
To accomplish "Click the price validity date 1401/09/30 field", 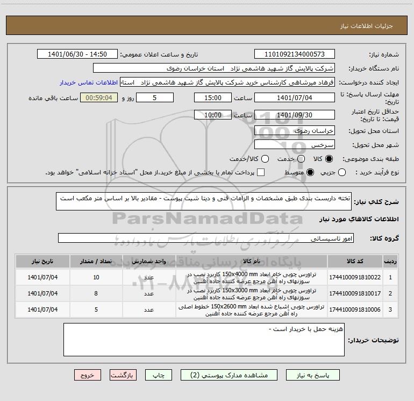I will tap(295, 115).
